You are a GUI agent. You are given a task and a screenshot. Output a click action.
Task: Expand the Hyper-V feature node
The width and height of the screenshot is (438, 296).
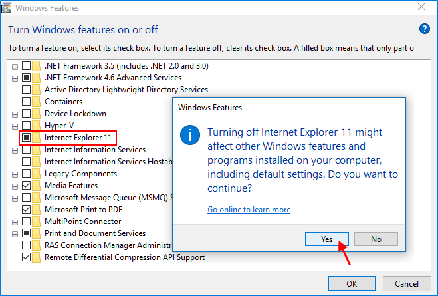(15, 126)
